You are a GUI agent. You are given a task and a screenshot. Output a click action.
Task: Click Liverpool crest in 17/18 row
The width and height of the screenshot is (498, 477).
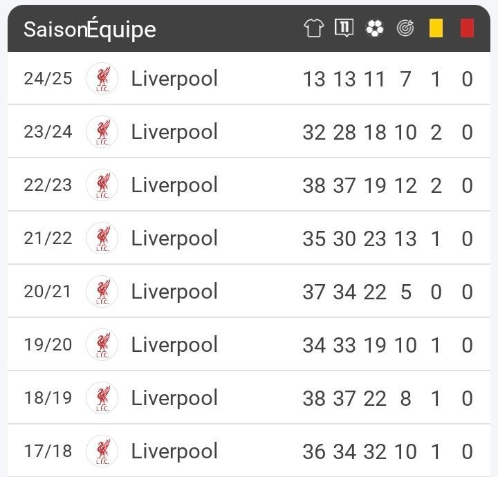pyautogui.click(x=102, y=451)
